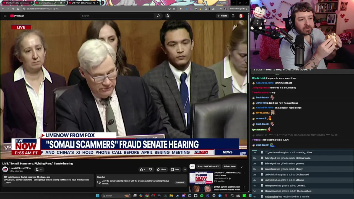Like the Senate hearing video
The width and height of the screenshot is (354, 199).
point(142,169)
